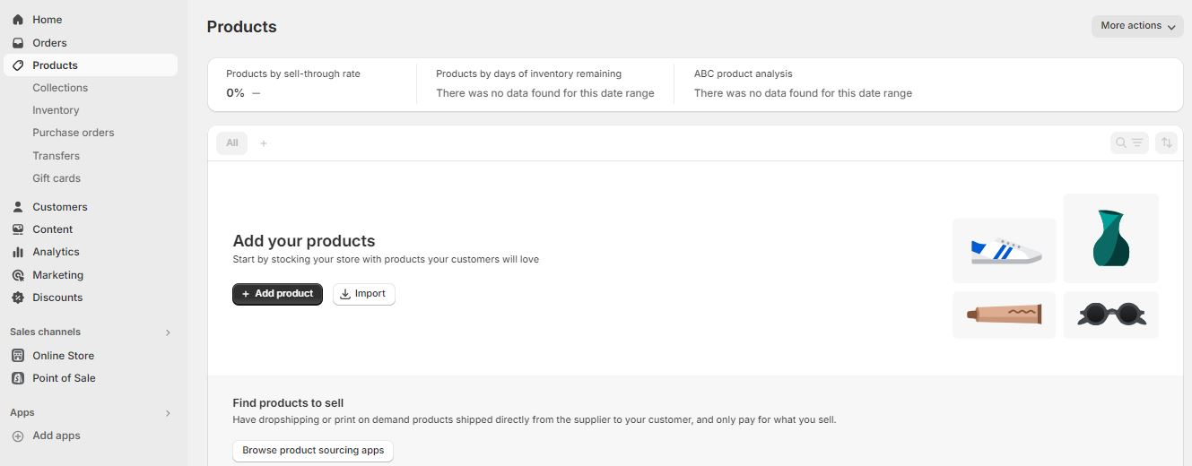Open the More actions dropdown

(x=1137, y=26)
